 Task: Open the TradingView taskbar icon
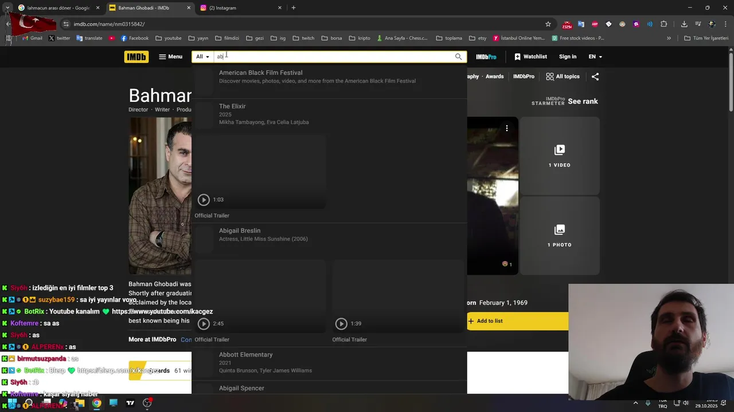pos(130,403)
